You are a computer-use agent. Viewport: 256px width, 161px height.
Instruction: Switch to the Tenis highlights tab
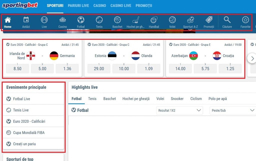point(92,99)
